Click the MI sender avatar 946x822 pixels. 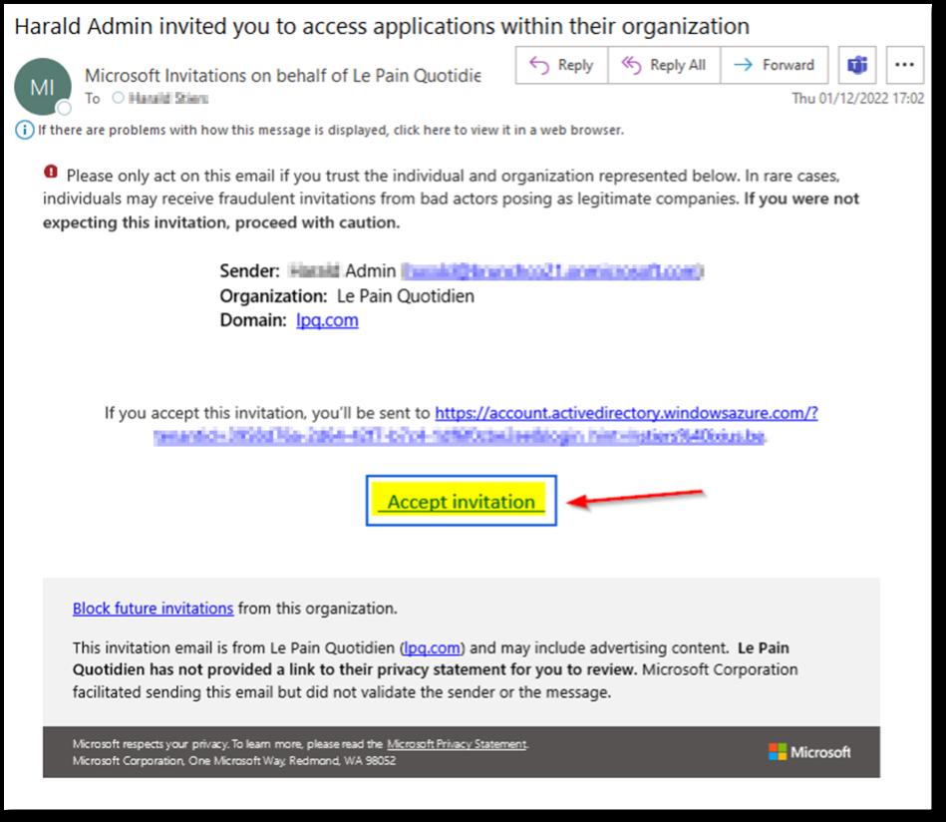[42, 87]
